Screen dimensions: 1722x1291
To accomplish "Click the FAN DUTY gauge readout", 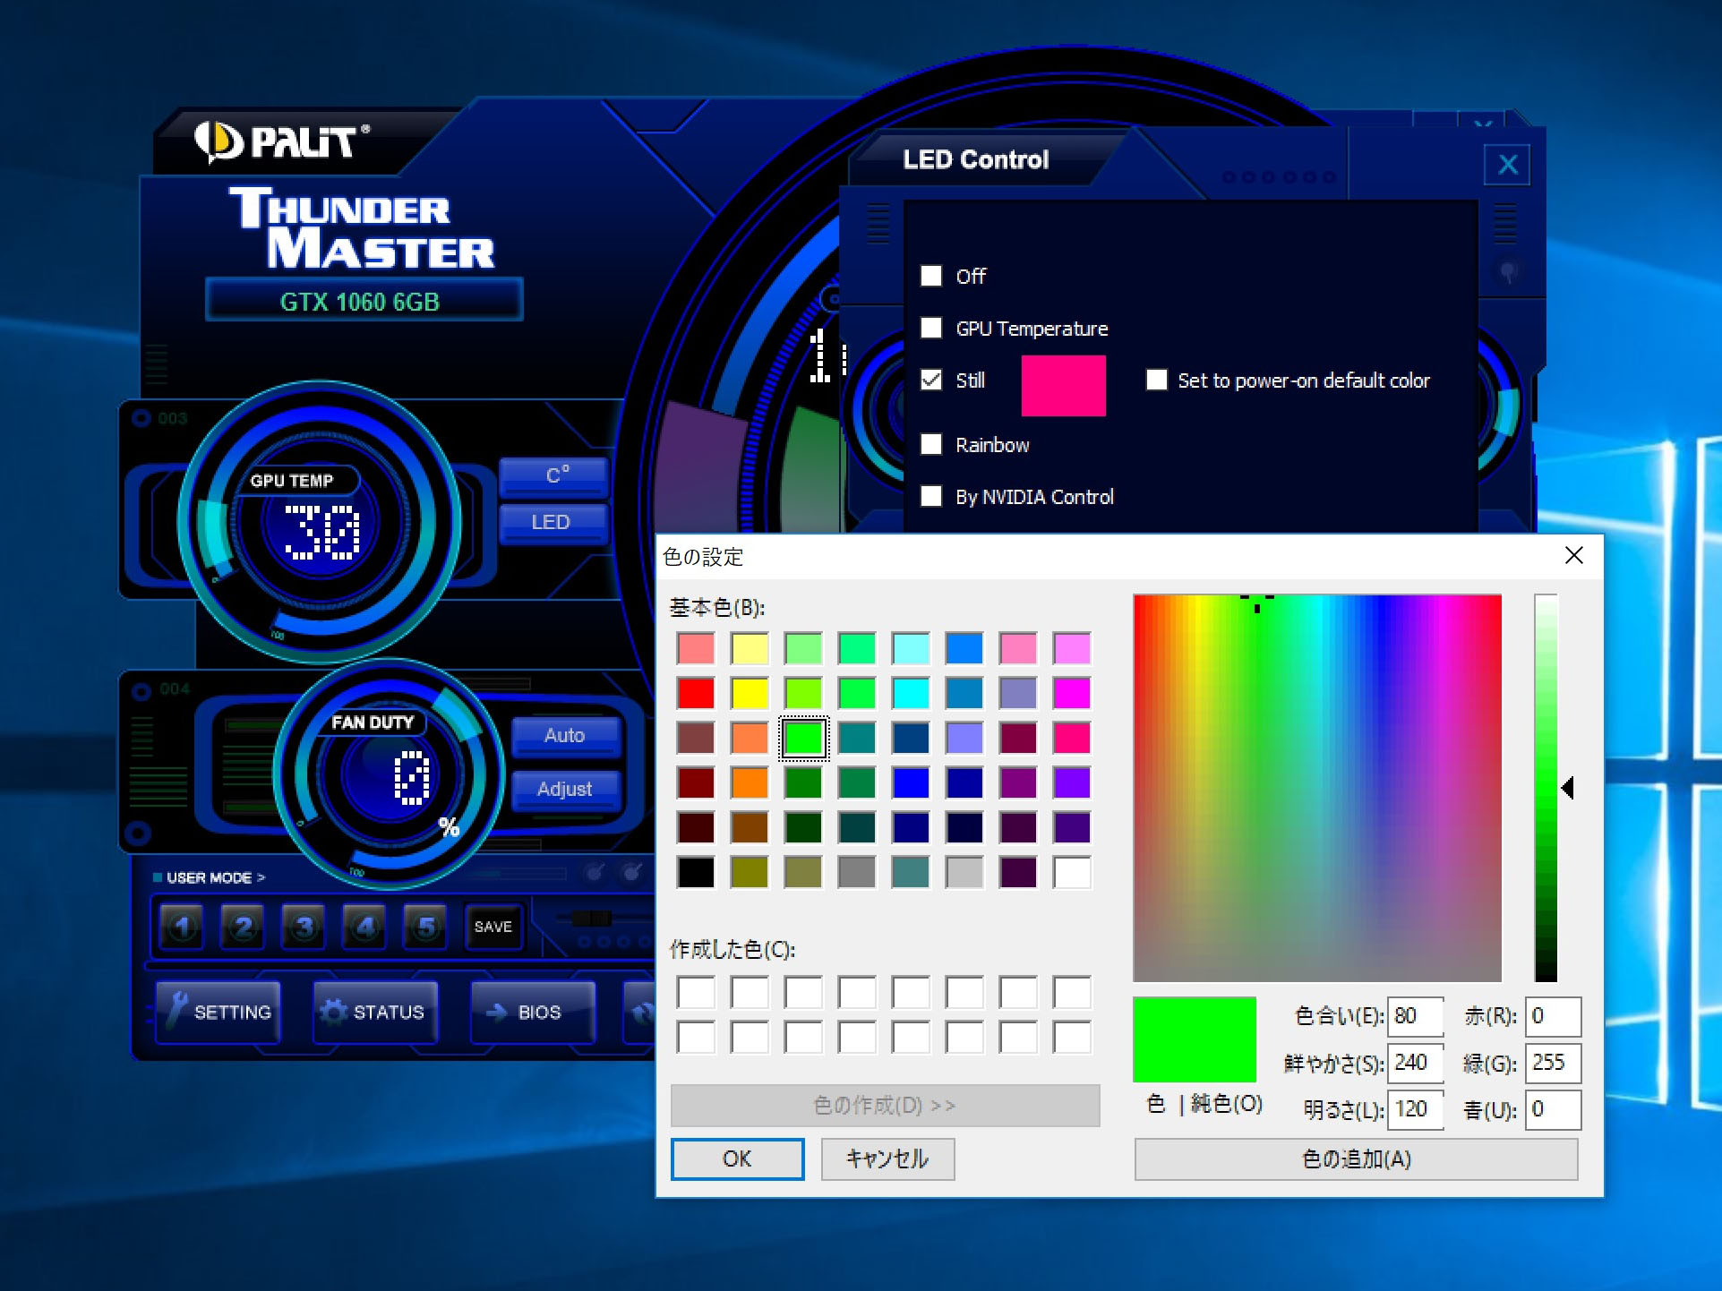I will 412,777.
